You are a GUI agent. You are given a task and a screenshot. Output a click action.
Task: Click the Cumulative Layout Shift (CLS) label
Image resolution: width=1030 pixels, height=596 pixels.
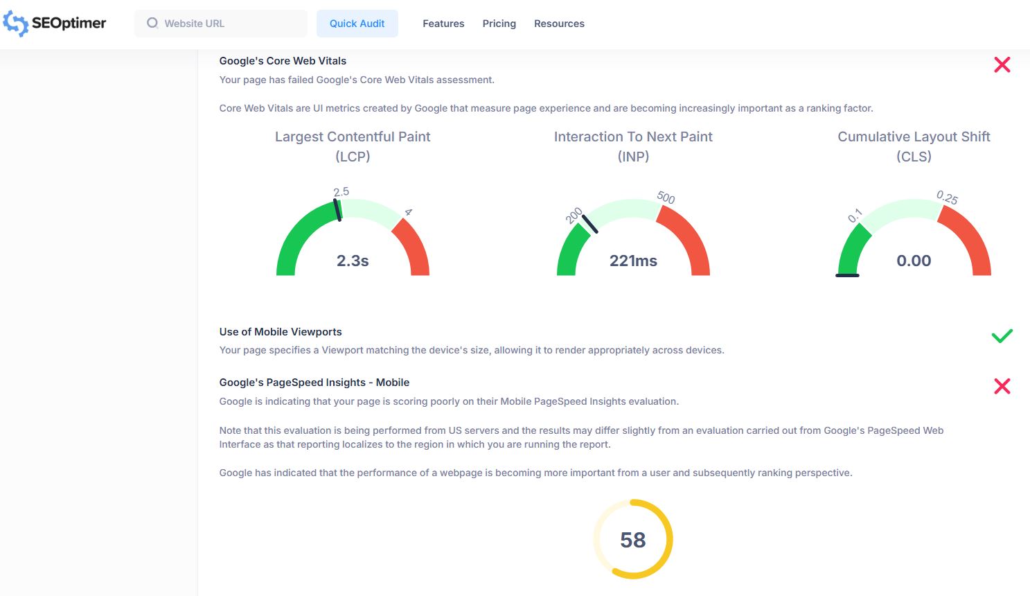click(914, 146)
